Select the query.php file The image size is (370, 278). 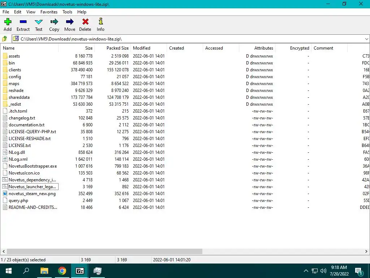(18, 201)
